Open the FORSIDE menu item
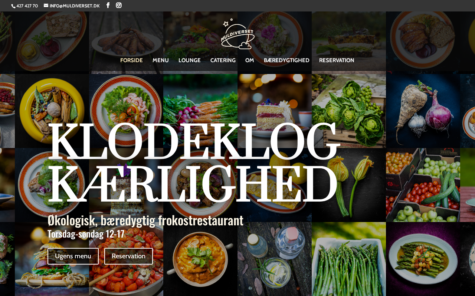This screenshot has width=475, height=296. [x=131, y=60]
